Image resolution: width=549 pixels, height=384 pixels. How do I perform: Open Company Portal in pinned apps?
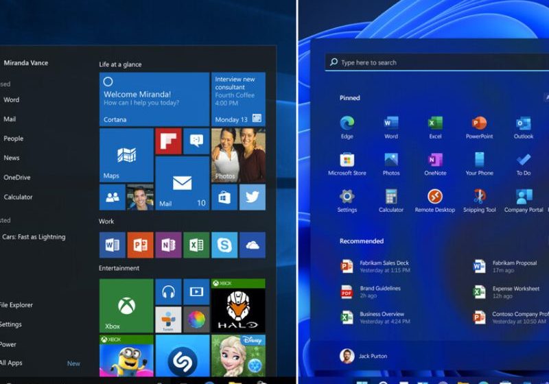(x=524, y=201)
